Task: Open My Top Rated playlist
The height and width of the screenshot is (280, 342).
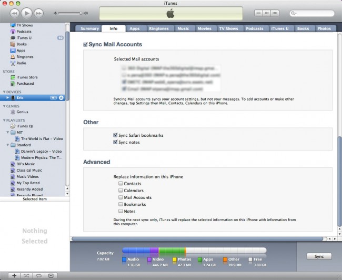Action: tap(28, 183)
